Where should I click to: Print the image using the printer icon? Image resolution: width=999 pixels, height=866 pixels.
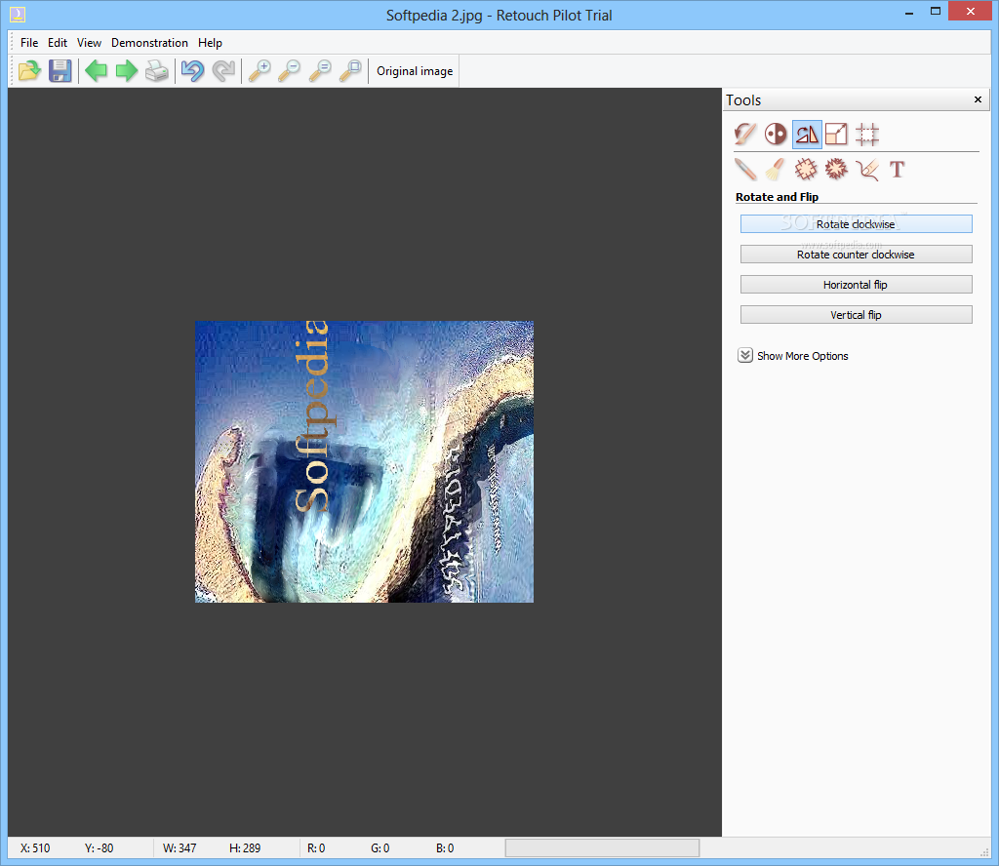coord(157,70)
